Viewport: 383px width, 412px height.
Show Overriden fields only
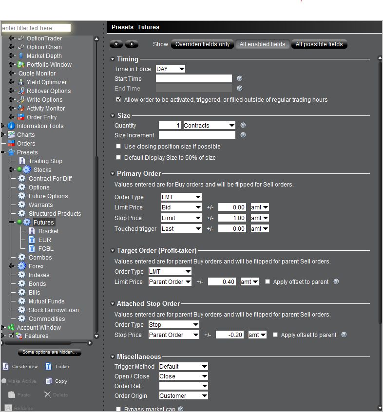pos(202,44)
